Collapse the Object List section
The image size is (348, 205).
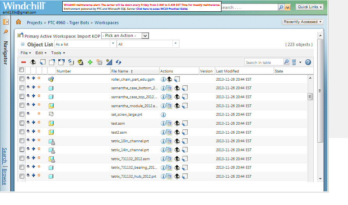click(23, 44)
